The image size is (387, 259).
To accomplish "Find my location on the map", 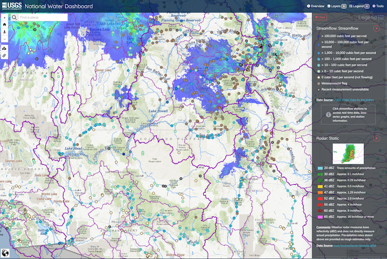I will point(4,32).
